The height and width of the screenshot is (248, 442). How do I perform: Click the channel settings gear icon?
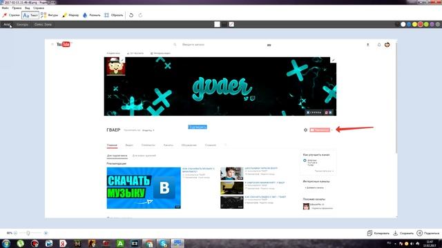click(x=305, y=130)
